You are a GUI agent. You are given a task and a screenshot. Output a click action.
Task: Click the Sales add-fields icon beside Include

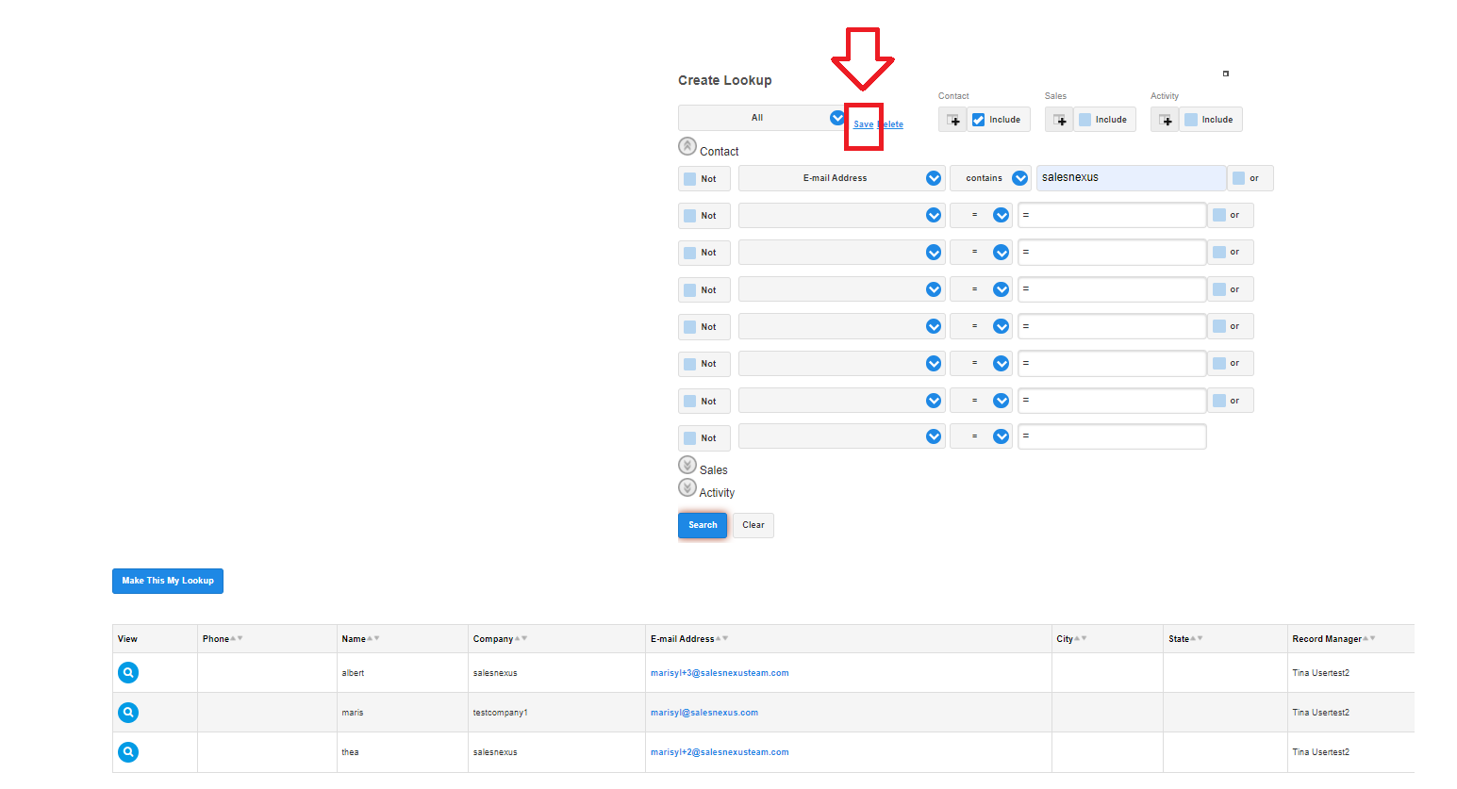(x=1059, y=120)
